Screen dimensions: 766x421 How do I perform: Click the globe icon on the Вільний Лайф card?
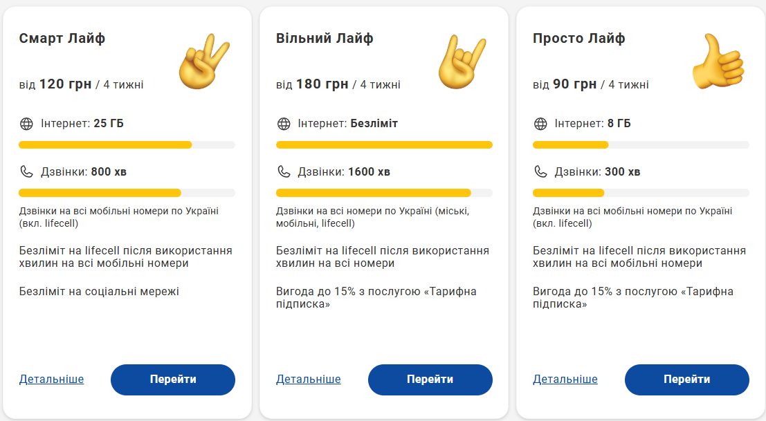(283, 124)
